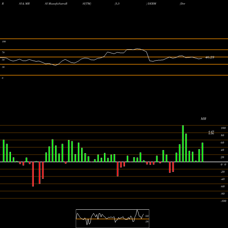Click the RSI axis label 30

[x=3, y=67]
